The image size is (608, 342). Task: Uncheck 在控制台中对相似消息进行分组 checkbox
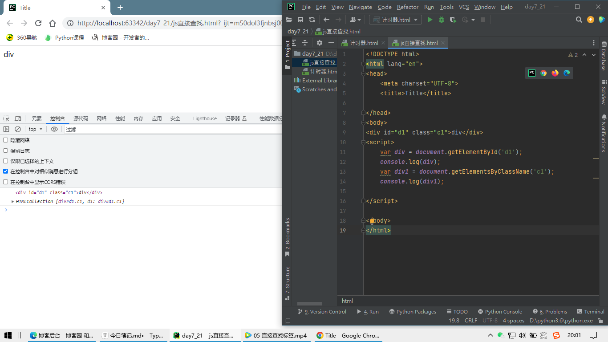[x=6, y=171]
